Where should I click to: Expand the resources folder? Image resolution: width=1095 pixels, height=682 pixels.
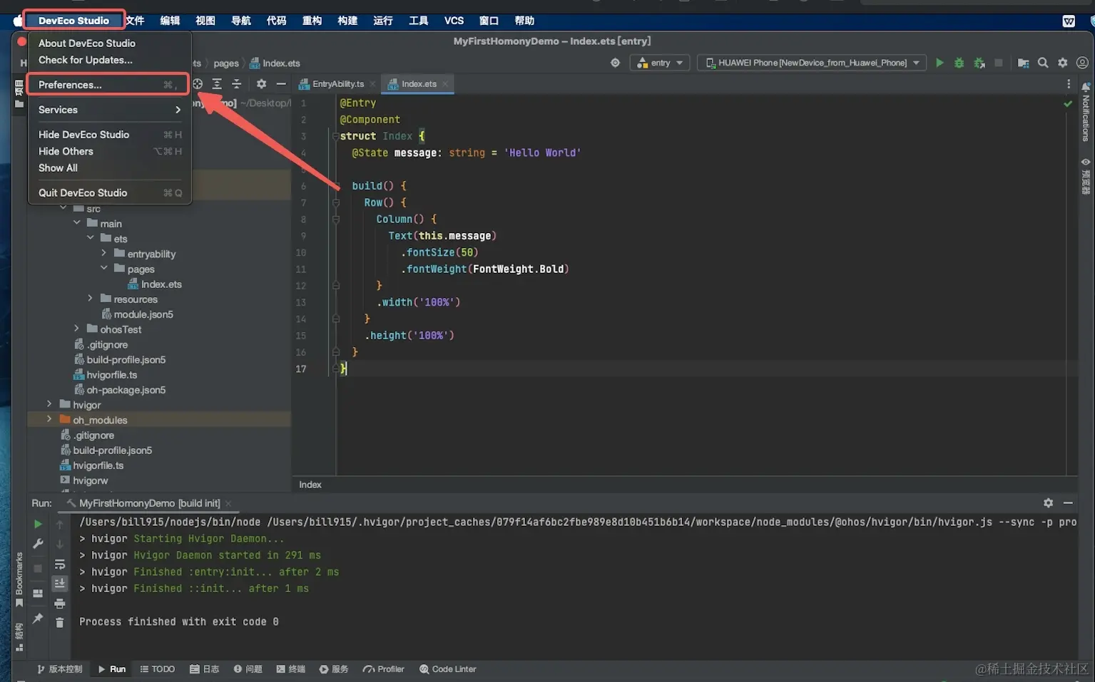pos(91,299)
